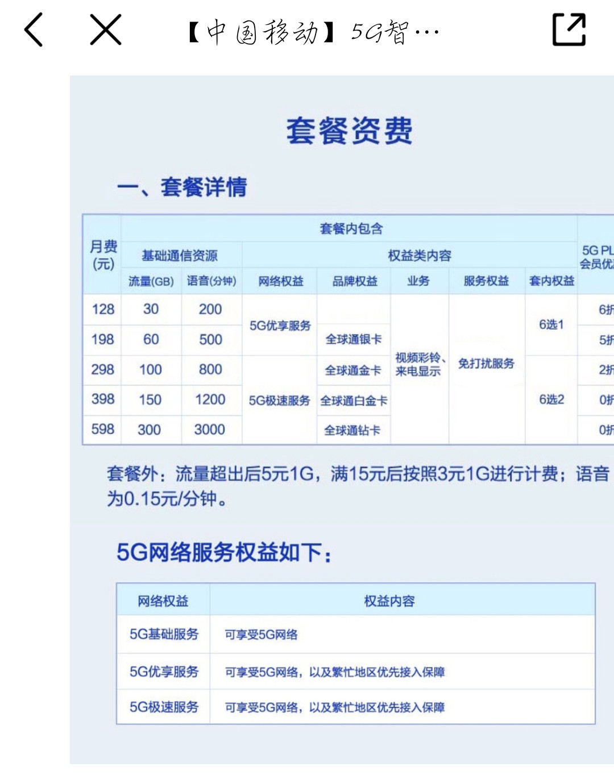Select the 598 monthly fee cell

(x=103, y=429)
